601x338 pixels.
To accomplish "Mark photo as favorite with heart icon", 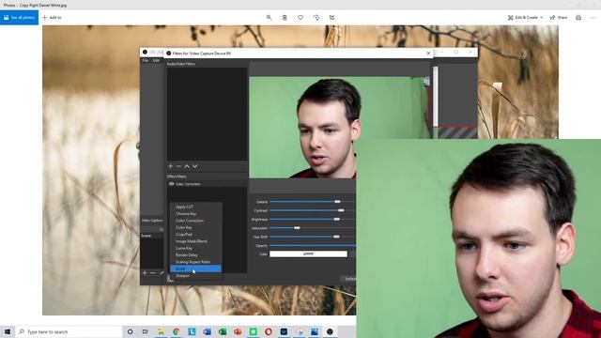I will point(300,18).
